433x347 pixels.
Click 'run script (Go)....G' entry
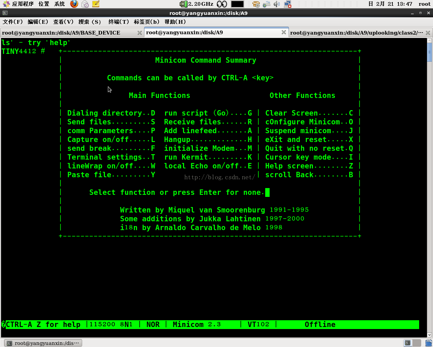click(x=208, y=113)
